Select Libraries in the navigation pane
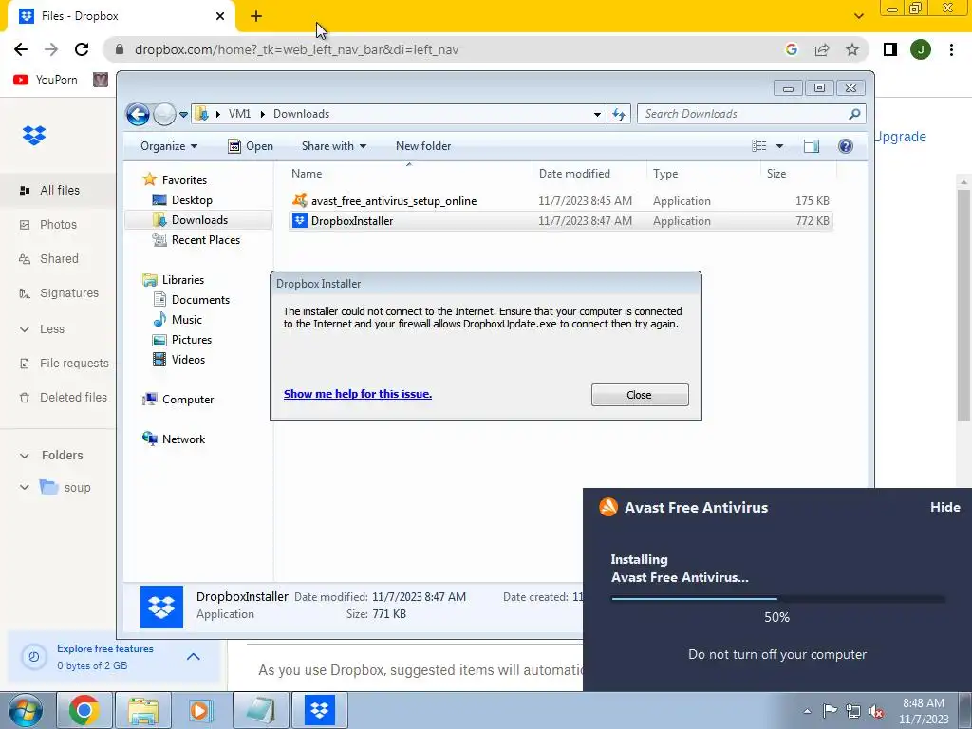 (x=183, y=280)
